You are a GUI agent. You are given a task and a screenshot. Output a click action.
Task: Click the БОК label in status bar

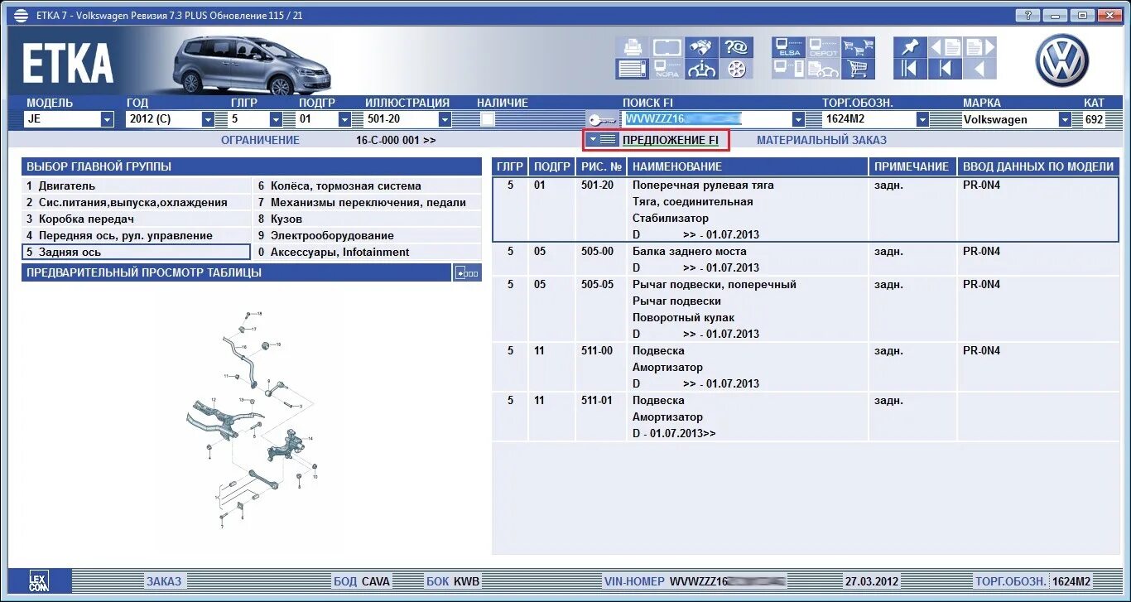point(436,581)
